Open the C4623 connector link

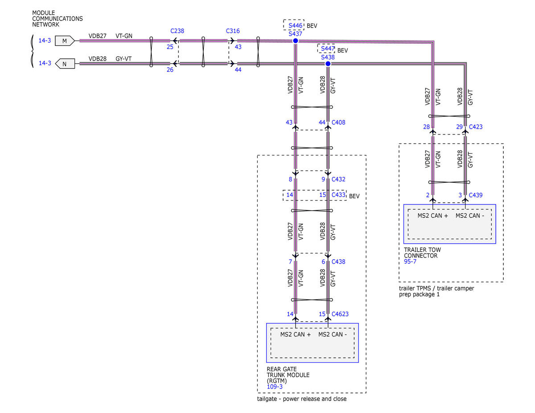click(x=340, y=315)
